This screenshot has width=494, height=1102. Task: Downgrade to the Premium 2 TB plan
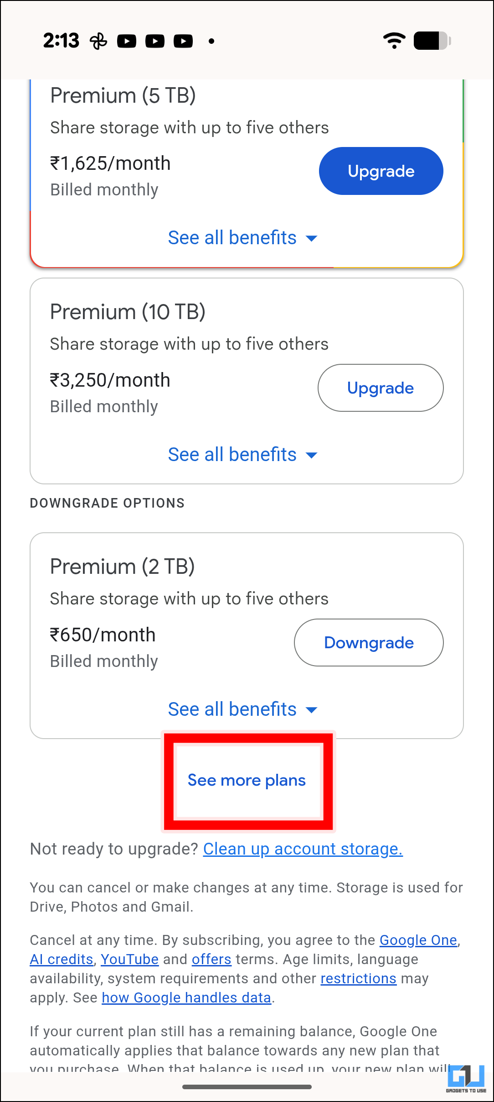(369, 643)
